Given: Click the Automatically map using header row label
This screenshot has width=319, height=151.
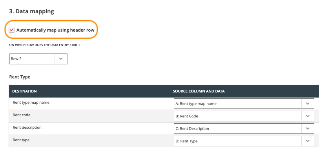Looking at the screenshot, I should point(55,30).
